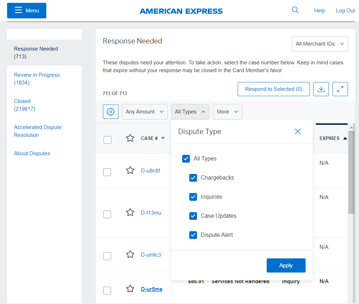Click the expand full screen icon
The image size is (359, 304).
click(340, 89)
